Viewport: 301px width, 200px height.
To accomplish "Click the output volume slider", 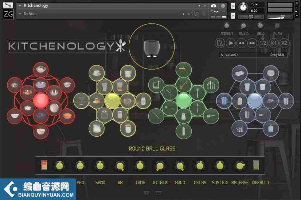I will [280, 17].
